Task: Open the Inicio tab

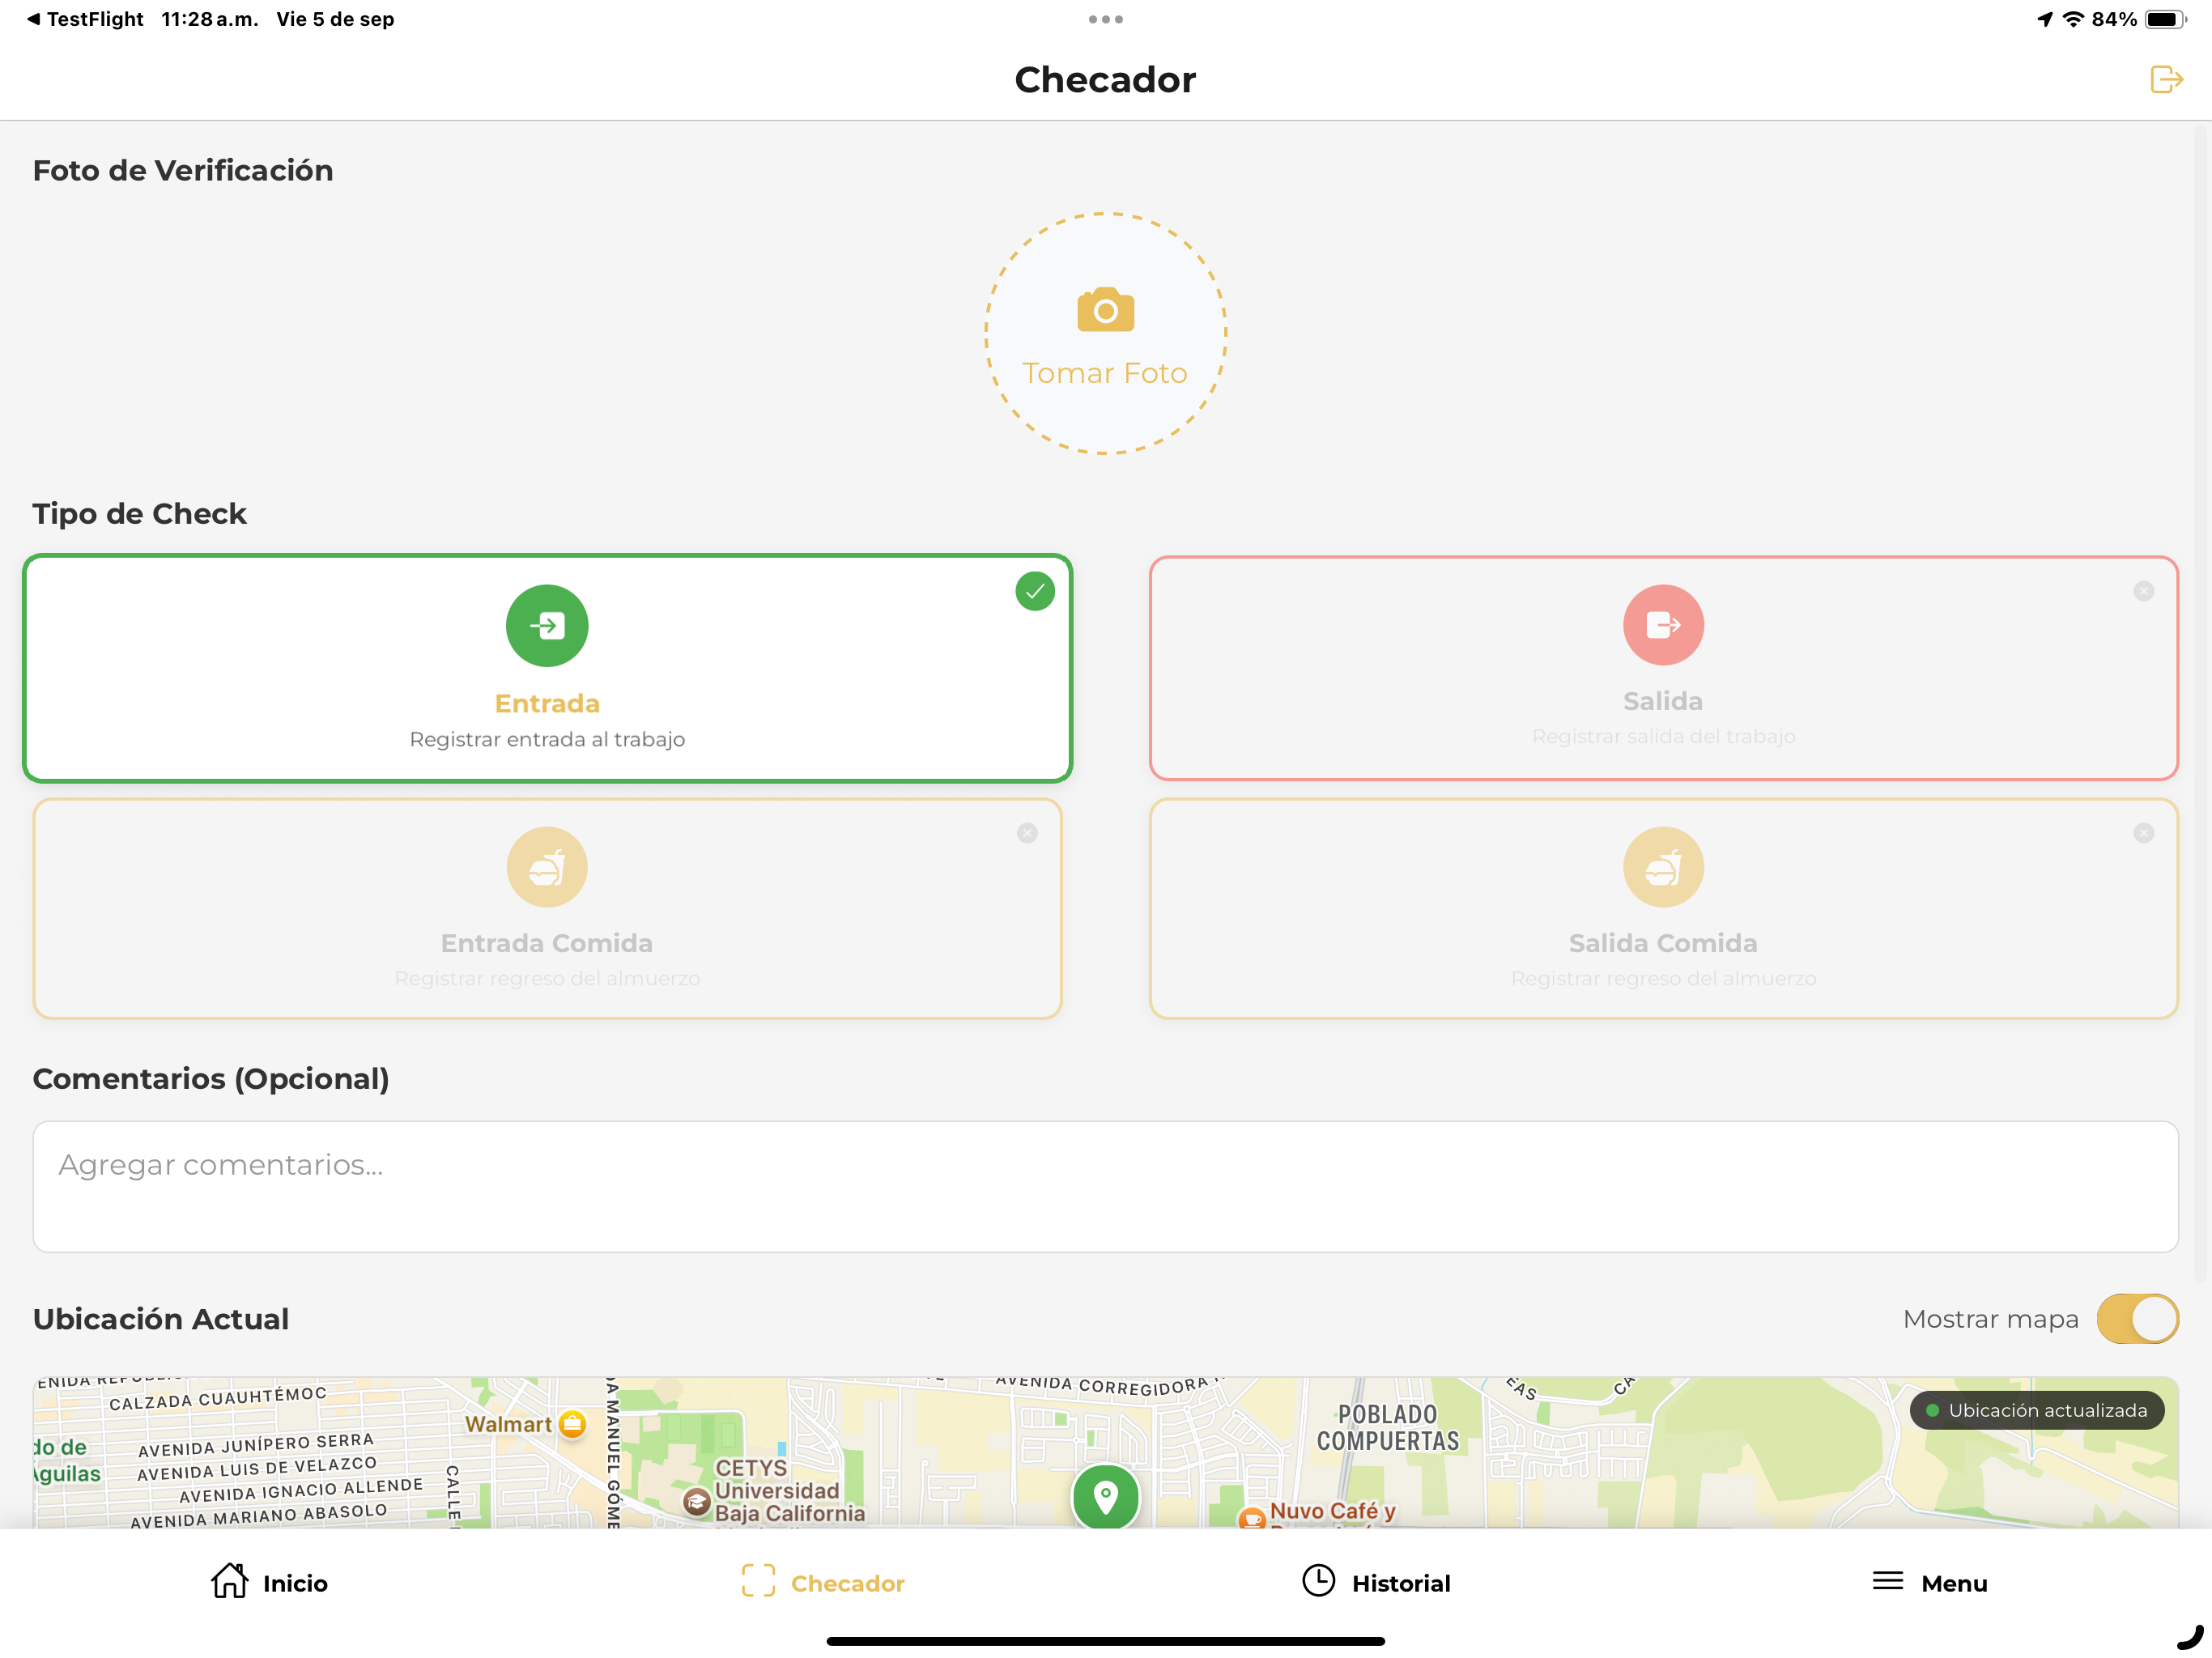Action: [x=269, y=1583]
